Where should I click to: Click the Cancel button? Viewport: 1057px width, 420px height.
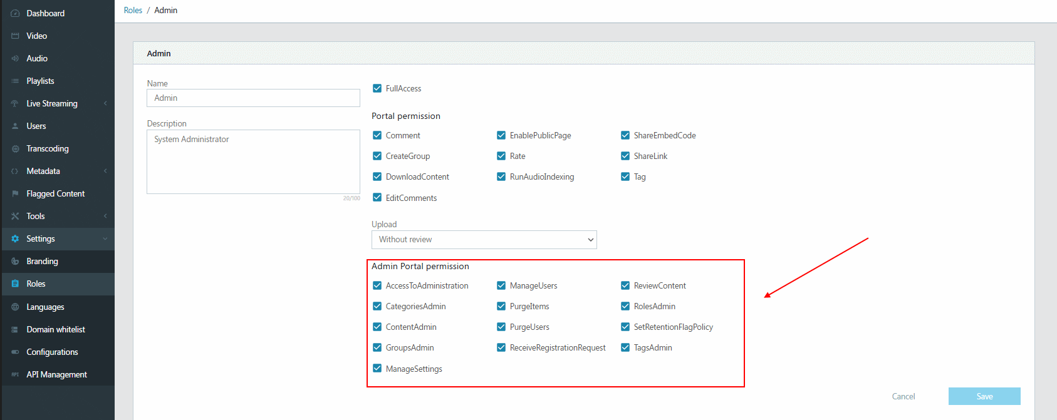coord(903,396)
